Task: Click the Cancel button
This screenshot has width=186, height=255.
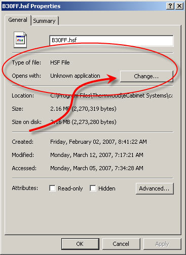Action: [x=121, y=244]
